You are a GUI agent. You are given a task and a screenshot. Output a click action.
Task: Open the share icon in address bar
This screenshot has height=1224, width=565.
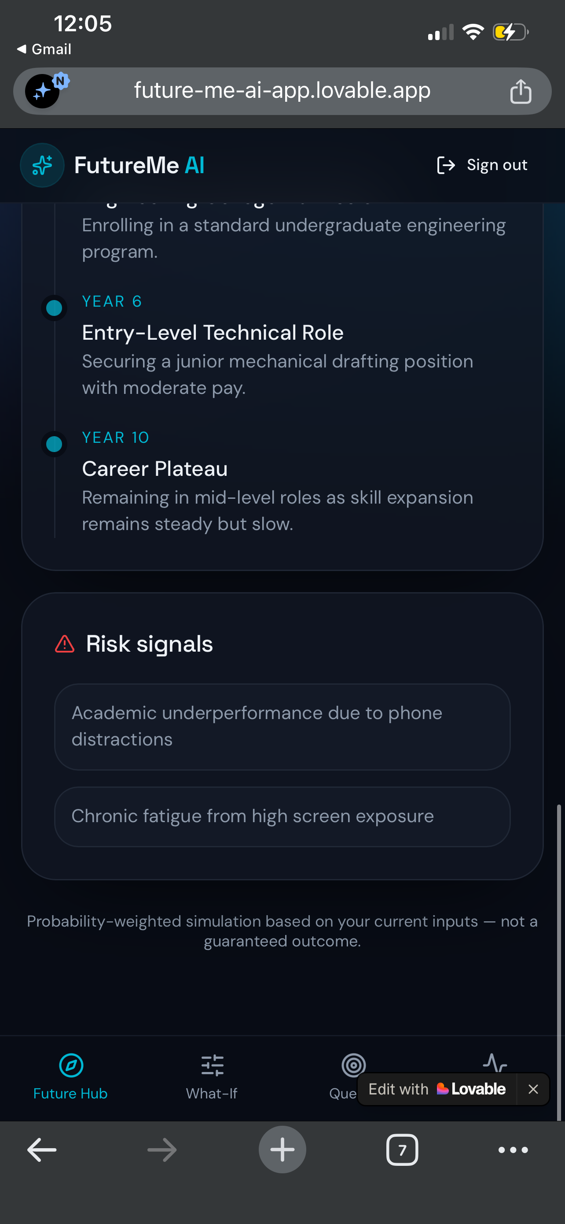click(x=521, y=91)
